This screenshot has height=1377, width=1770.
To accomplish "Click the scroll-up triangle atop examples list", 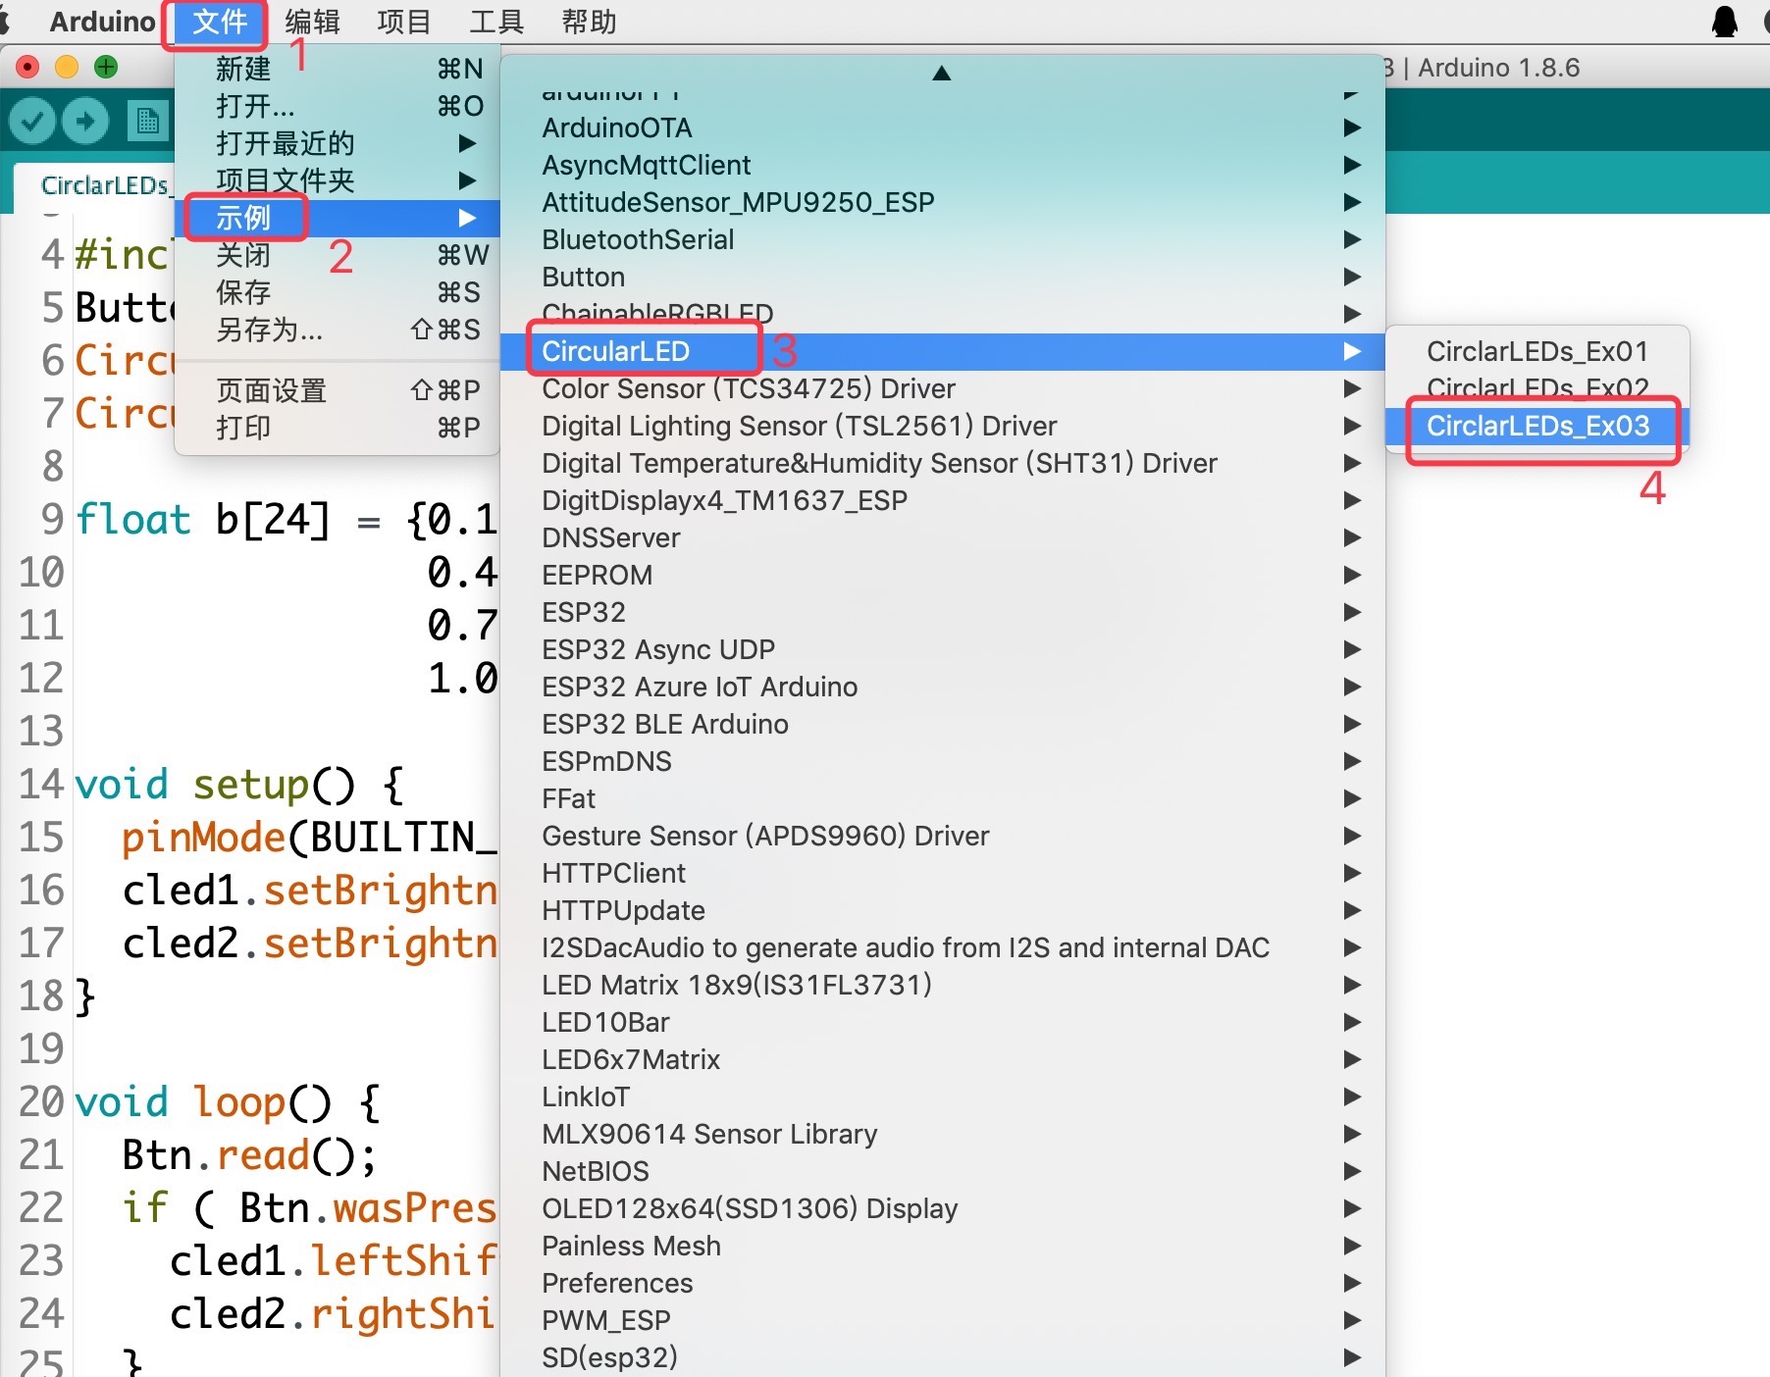I will 942,73.
